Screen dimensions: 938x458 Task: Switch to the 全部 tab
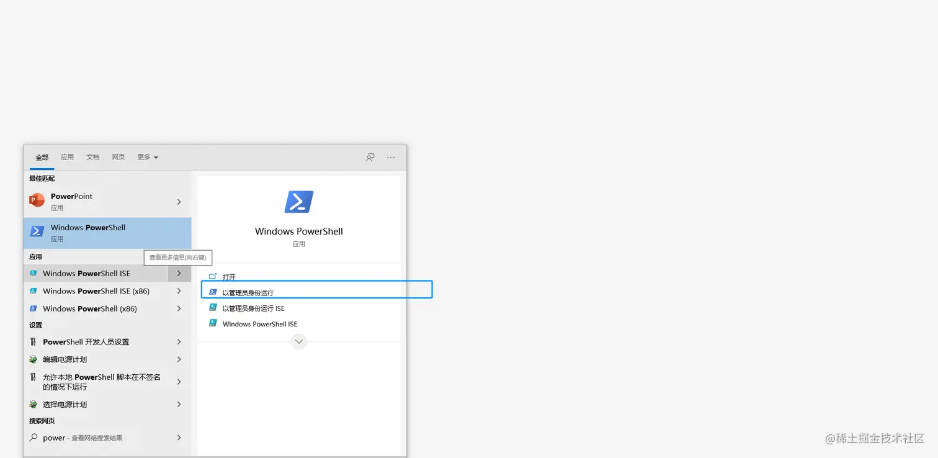click(x=42, y=157)
